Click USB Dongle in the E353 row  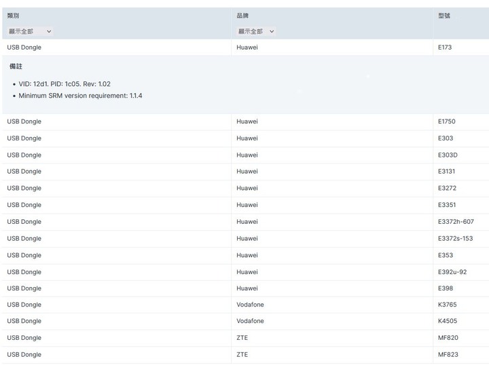(x=24, y=255)
